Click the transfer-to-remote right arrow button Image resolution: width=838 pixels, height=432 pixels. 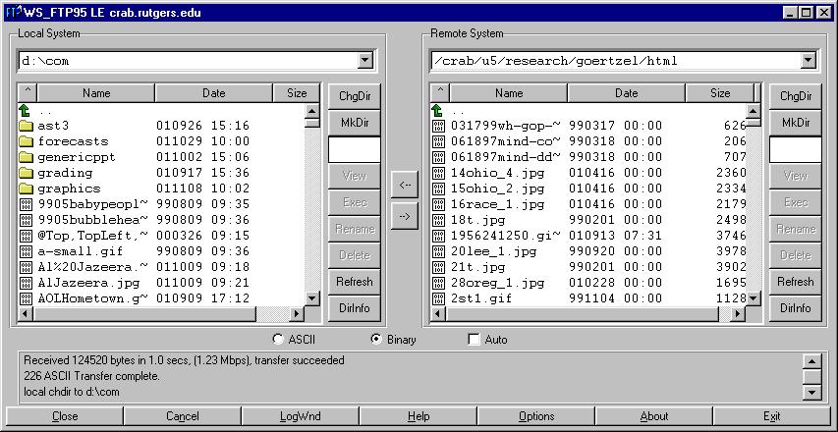pos(403,215)
